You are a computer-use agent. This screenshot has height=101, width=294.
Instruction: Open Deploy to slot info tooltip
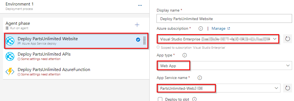click(x=195, y=99)
